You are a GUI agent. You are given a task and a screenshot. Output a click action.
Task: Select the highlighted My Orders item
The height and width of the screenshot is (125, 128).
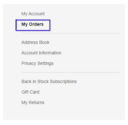click(33, 24)
